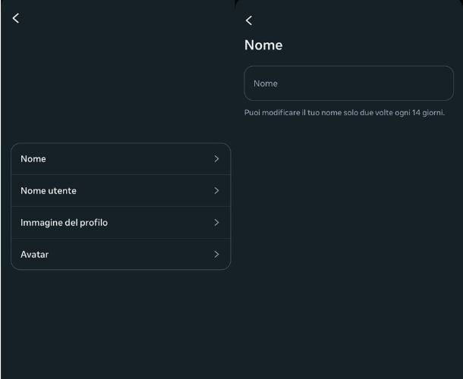
Task: Click the Nome placeholder inside the text box
Action: click(266, 83)
